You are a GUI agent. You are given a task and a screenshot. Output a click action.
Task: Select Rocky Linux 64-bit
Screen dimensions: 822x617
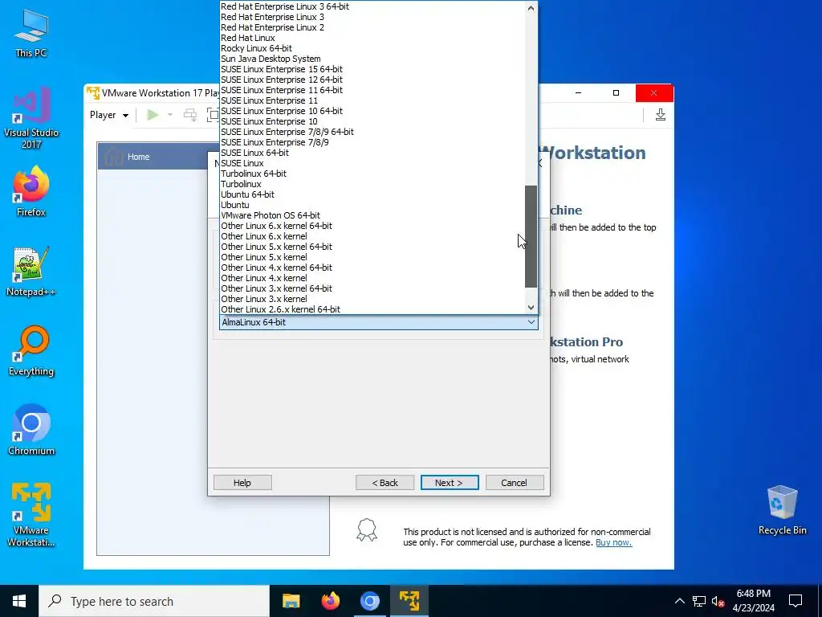point(372,48)
